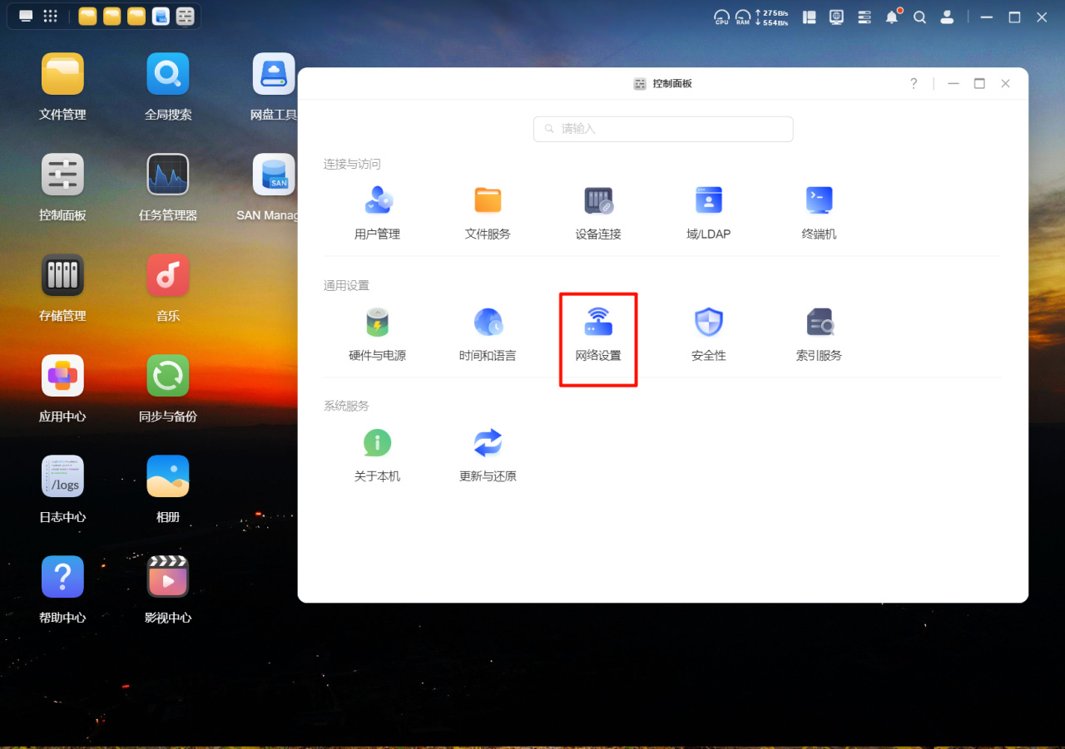
Task: Close the 控制面板 window
Action: click(1006, 83)
